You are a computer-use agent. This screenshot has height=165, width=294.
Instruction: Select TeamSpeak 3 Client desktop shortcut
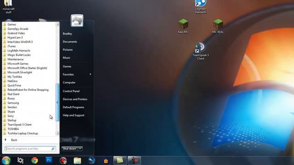click(x=200, y=51)
